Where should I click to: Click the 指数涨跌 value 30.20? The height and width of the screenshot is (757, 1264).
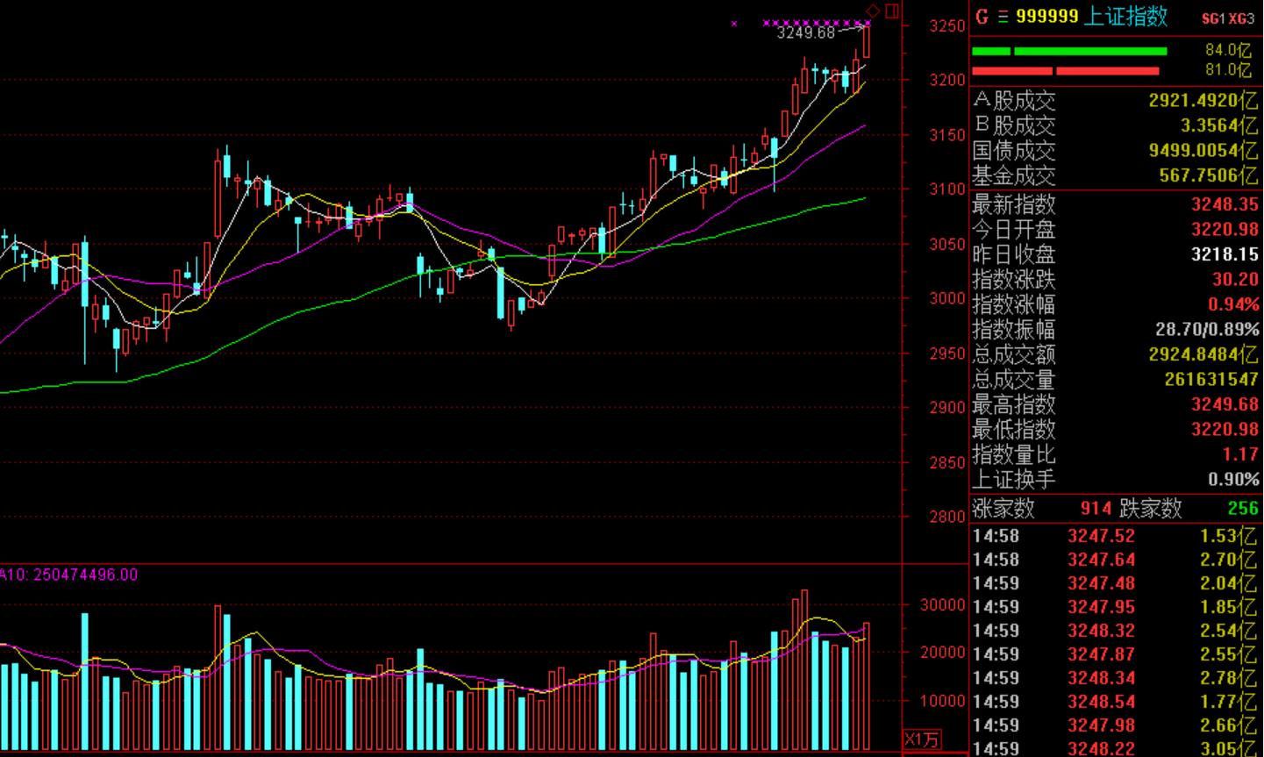coord(1236,279)
